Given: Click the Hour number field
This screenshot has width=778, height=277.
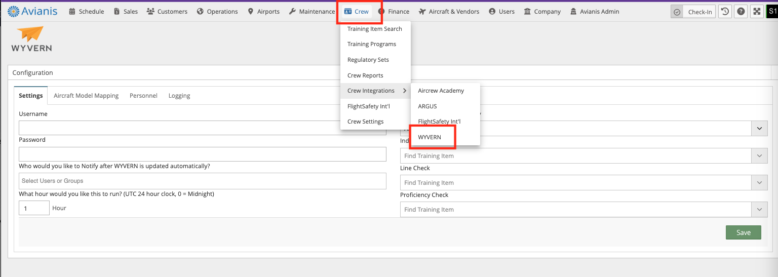Looking at the screenshot, I should click(34, 208).
